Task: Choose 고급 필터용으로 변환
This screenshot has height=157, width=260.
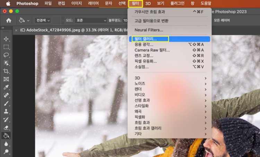Action: (x=170, y=21)
